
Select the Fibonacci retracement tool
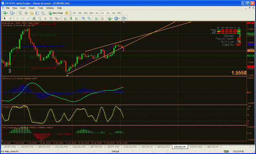(x=39, y=18)
